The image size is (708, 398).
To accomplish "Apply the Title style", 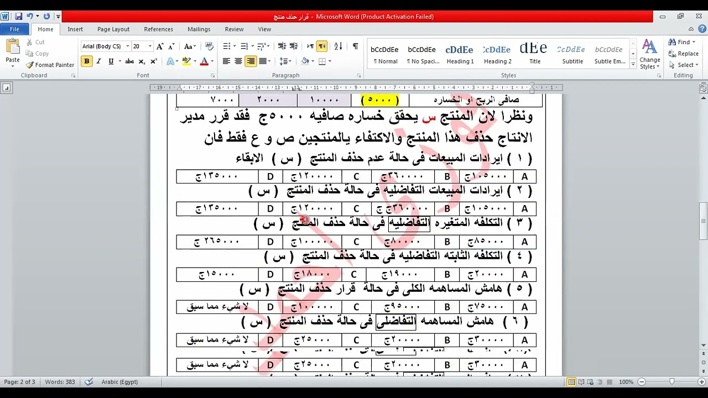I will pyautogui.click(x=535, y=54).
